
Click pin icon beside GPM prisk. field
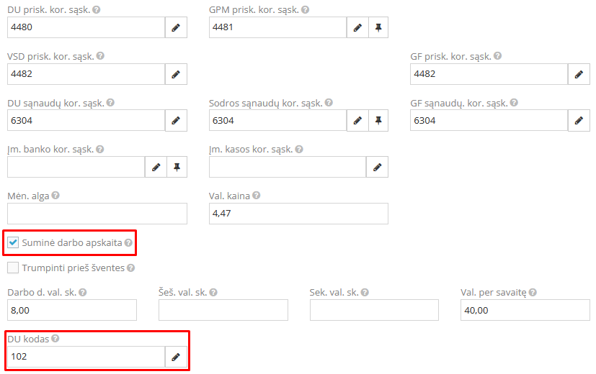click(x=378, y=28)
